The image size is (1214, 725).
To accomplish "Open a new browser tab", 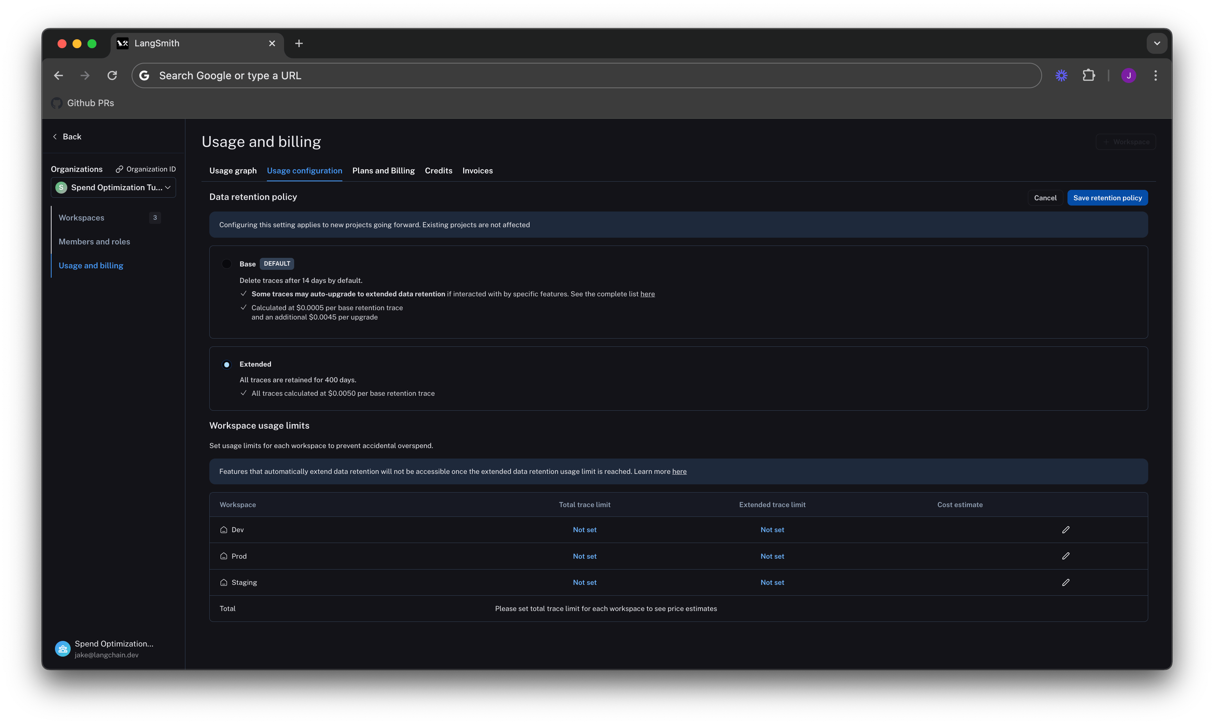I will coord(299,43).
